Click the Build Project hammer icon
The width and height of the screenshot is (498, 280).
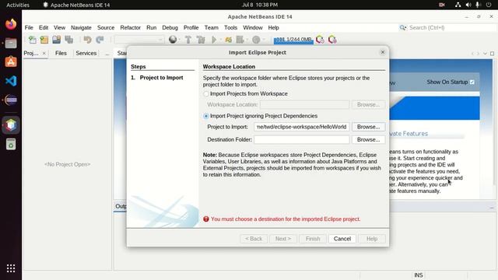[x=188, y=40]
